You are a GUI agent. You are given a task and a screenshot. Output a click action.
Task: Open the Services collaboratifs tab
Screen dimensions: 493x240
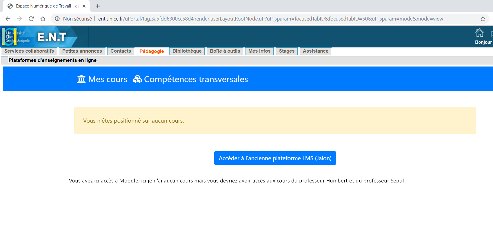click(x=29, y=51)
